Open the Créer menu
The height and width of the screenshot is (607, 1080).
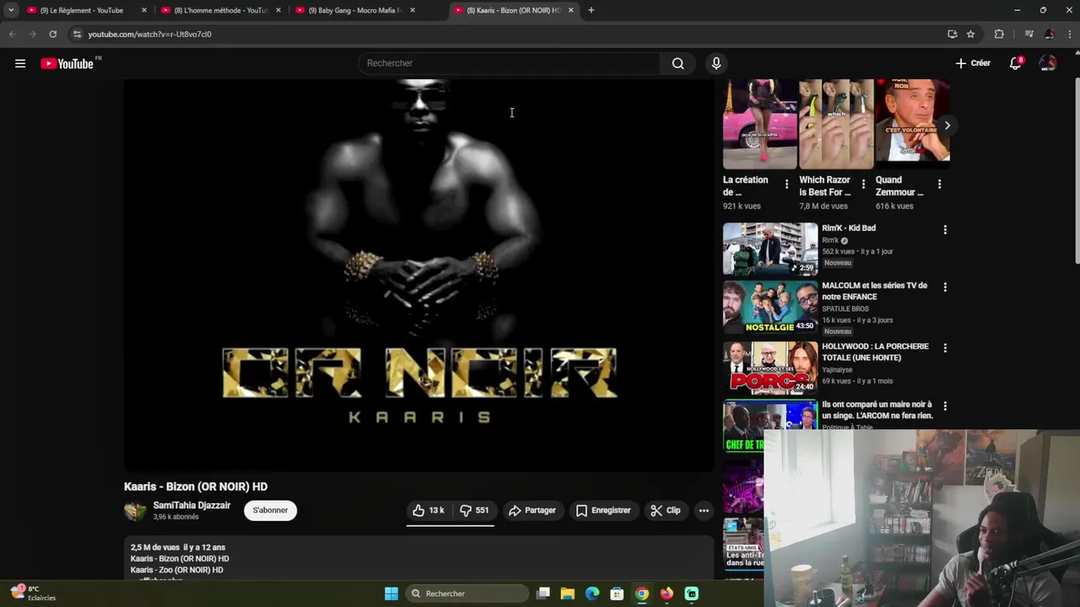[x=973, y=63]
